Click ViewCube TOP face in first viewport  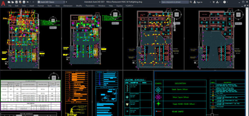tap(53, 20)
